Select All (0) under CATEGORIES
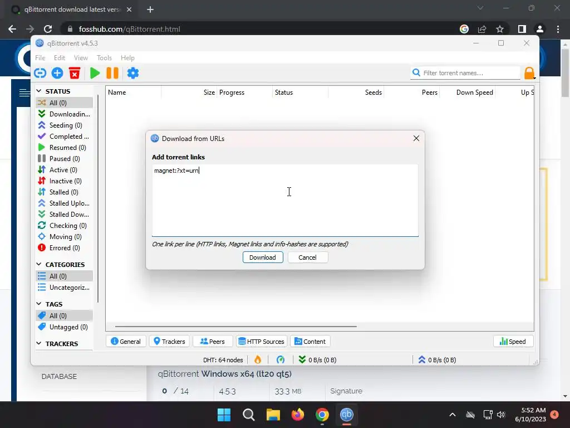570x428 pixels. click(65, 276)
